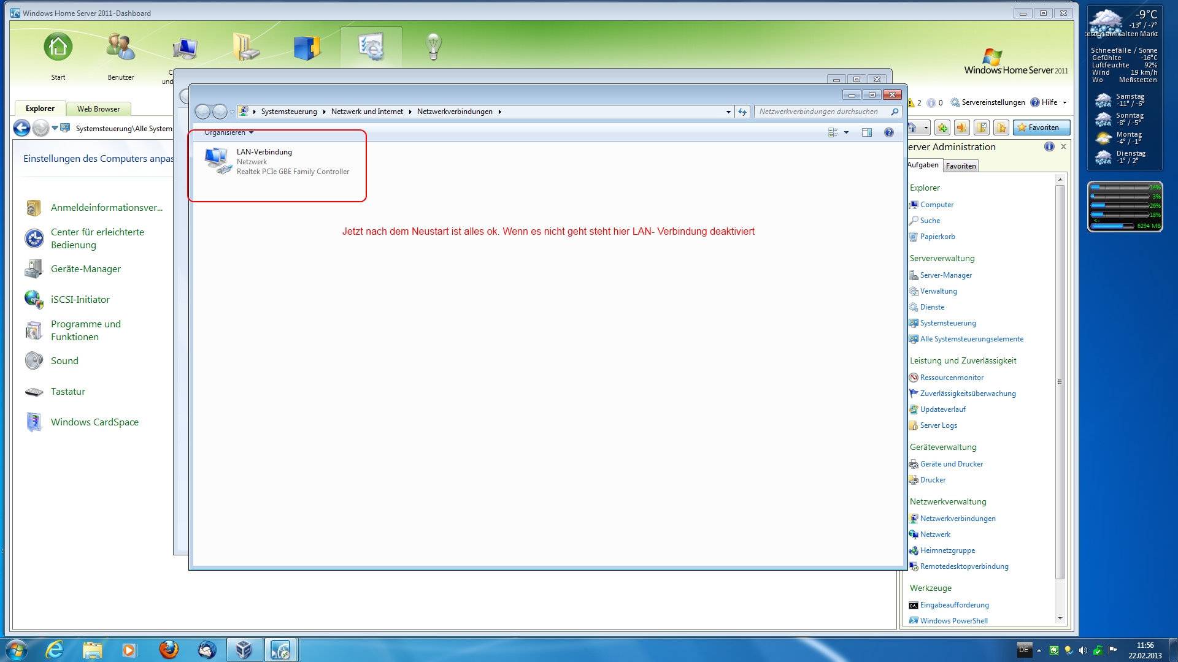
Task: Click the folder with star toolbar icon
Action: pos(1001,127)
